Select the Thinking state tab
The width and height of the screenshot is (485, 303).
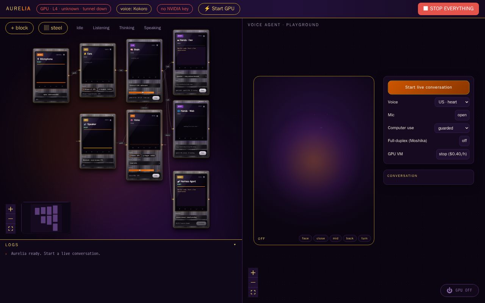[127, 28]
